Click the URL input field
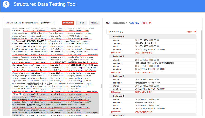205x118 pixels. pos(32,23)
